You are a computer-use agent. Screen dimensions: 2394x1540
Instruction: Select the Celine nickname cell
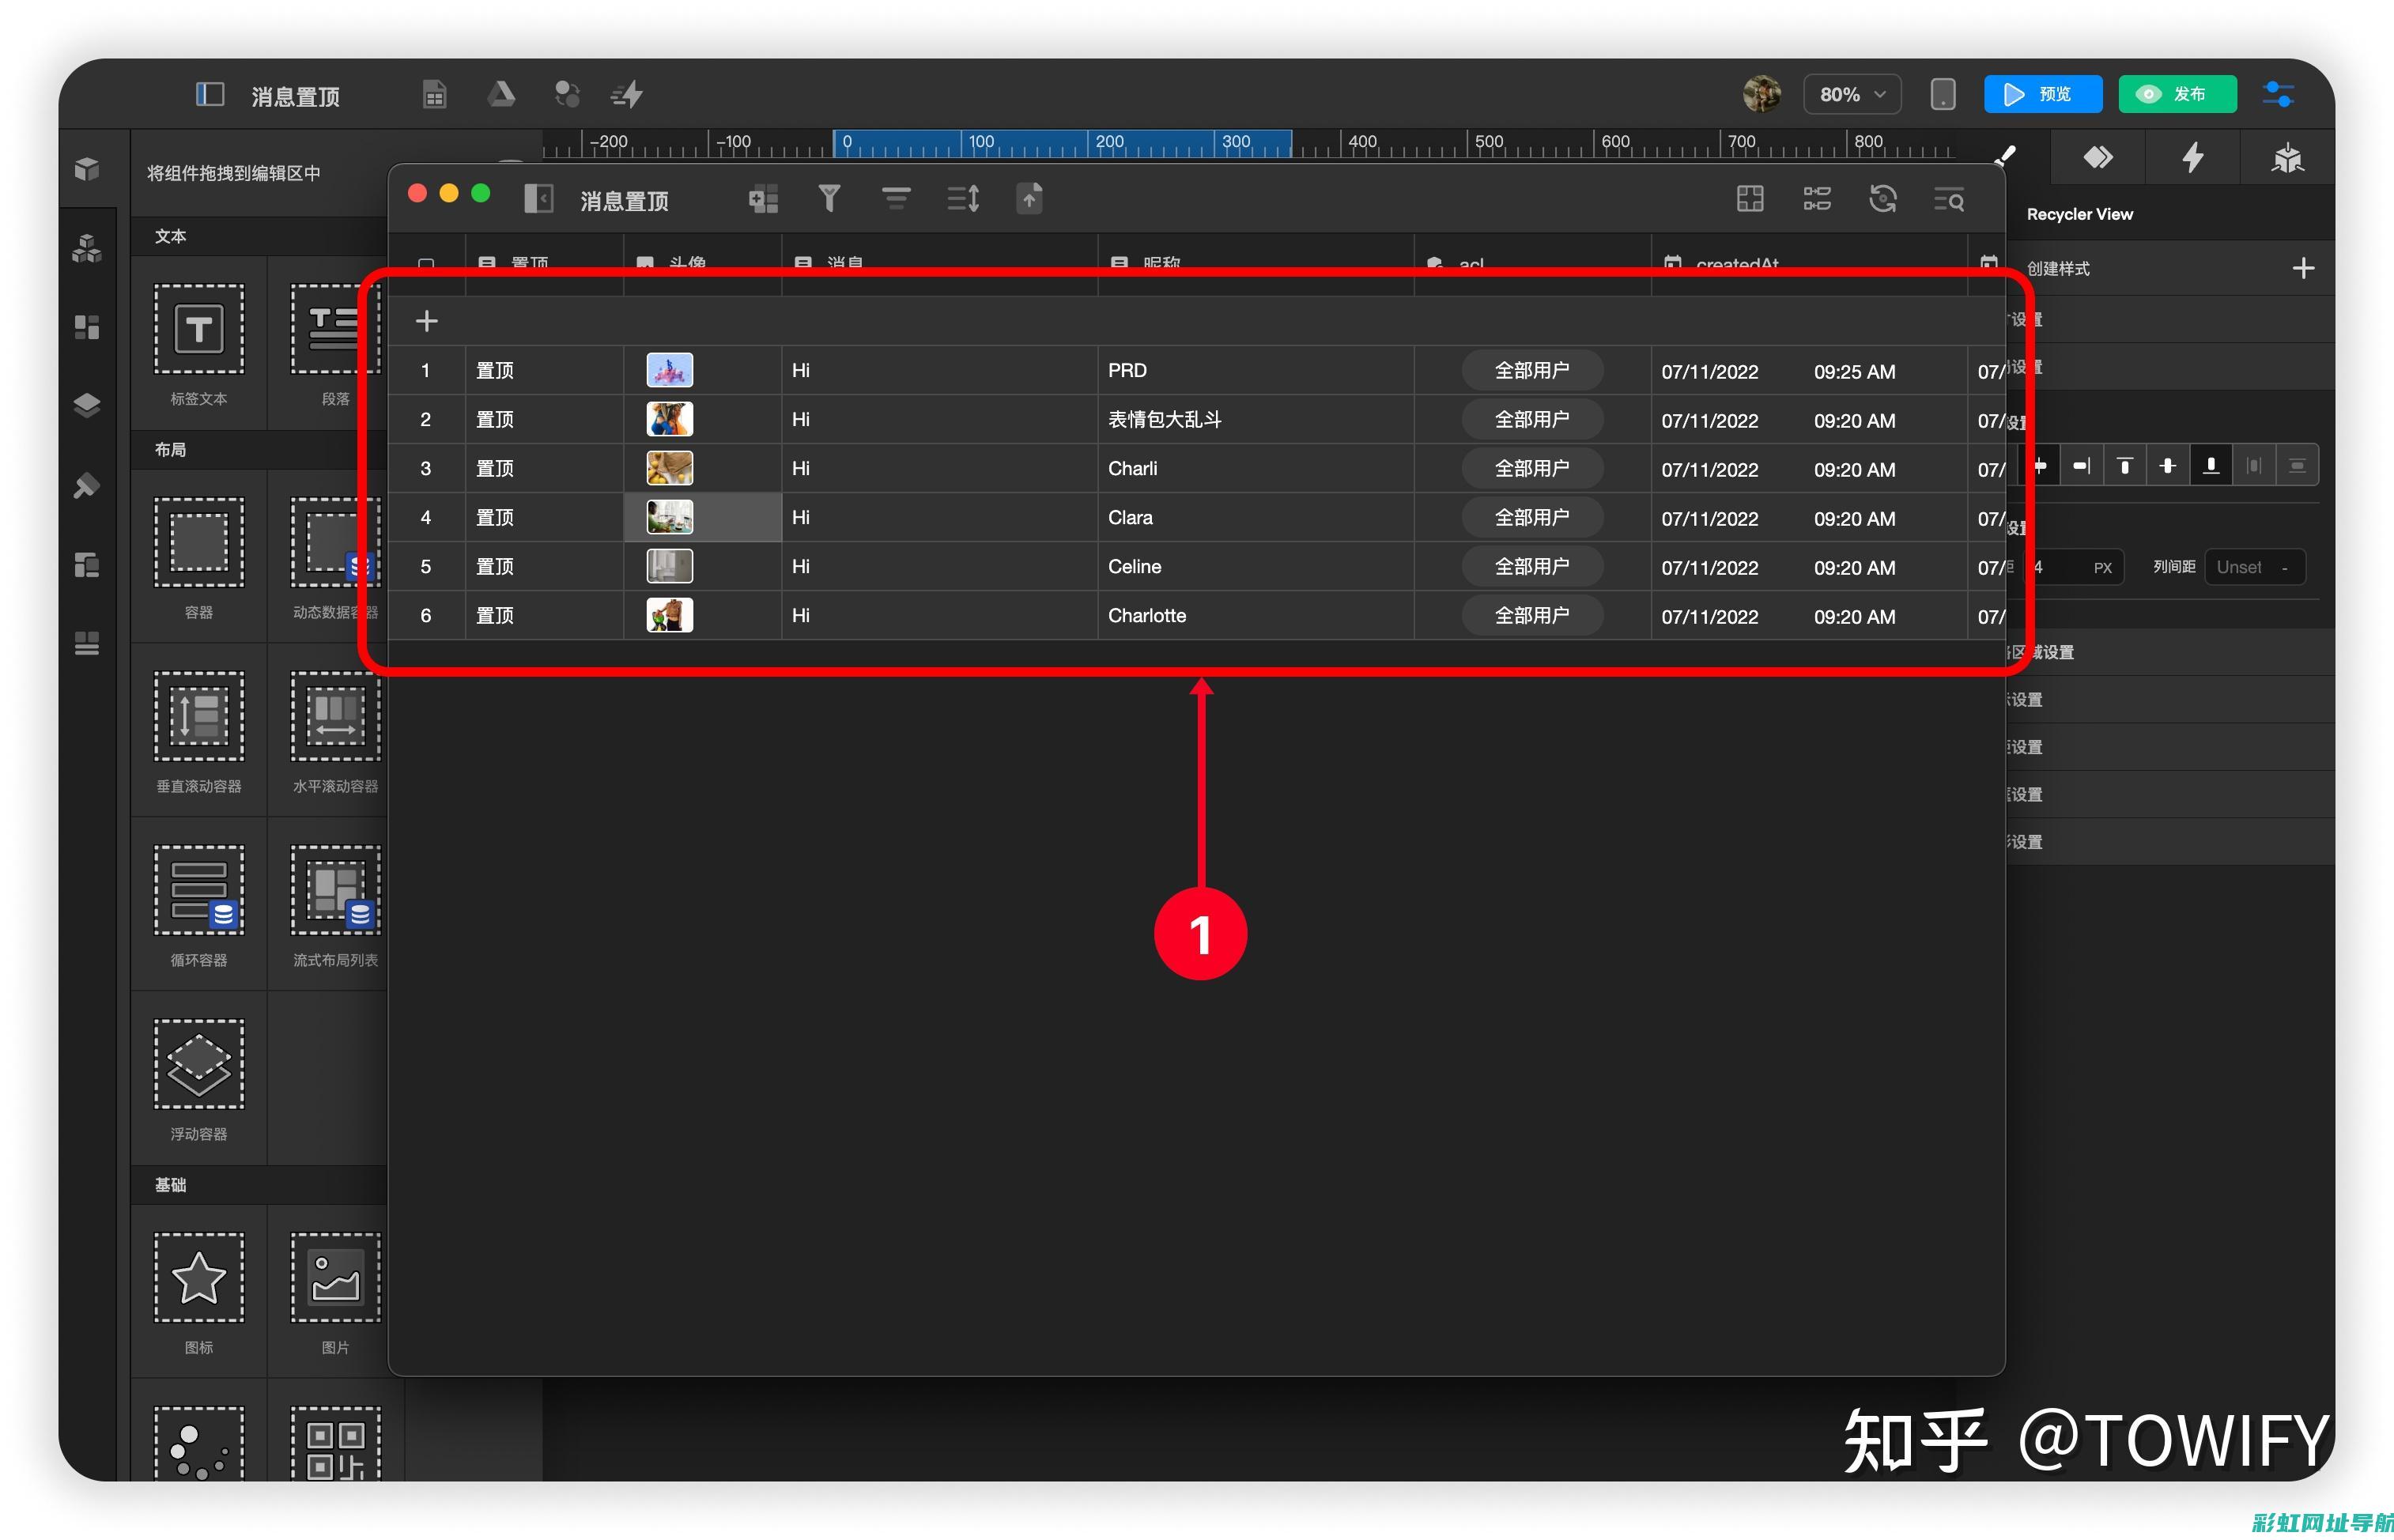point(1255,566)
